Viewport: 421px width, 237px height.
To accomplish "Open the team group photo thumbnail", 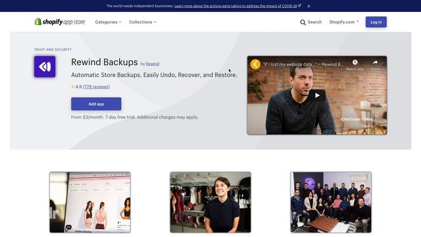I will (331, 202).
